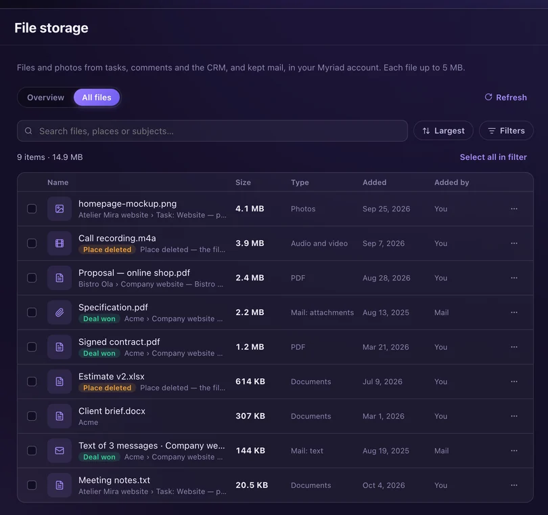Click the 20.5 KB size value
The height and width of the screenshot is (515, 548).
point(252,485)
